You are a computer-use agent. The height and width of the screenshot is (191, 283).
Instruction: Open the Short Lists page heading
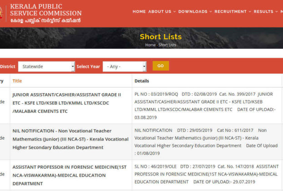tap(161, 37)
